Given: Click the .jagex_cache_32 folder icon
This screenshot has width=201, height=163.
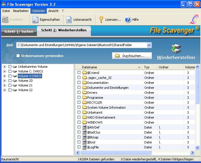Looking at the screenshot, I should click(x=85, y=77).
